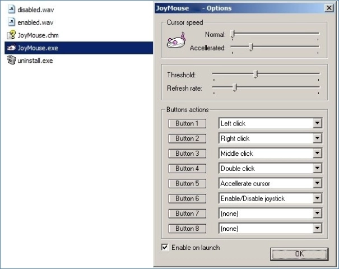Select JoyMouse.chm file name
339x269 pixels.
38,35
